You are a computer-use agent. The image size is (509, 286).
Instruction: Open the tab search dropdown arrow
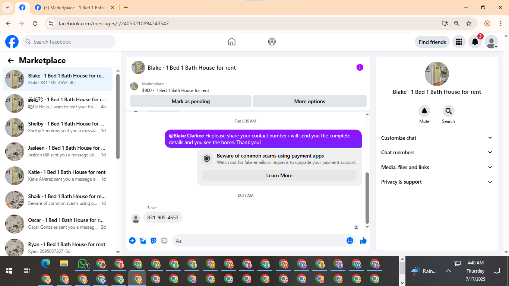tap(7, 7)
